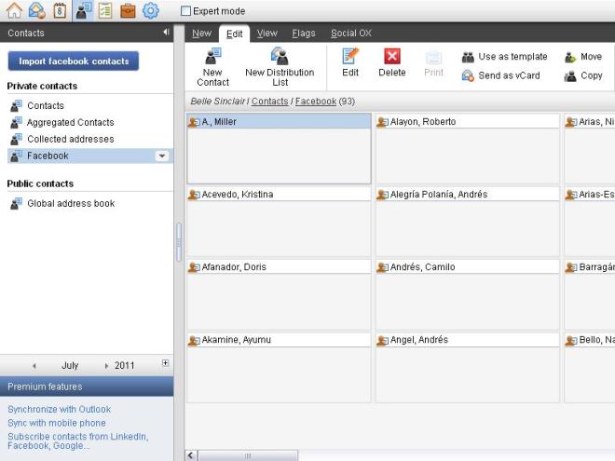Open the Home module icon

point(14,11)
